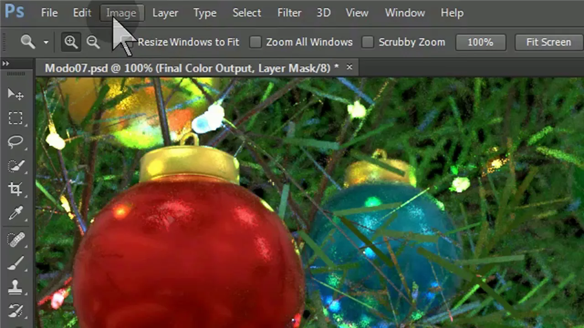
Task: Open the Select menu
Action: pos(247,13)
